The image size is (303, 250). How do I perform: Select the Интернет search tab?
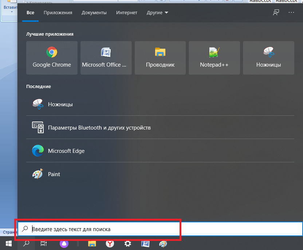click(x=127, y=12)
